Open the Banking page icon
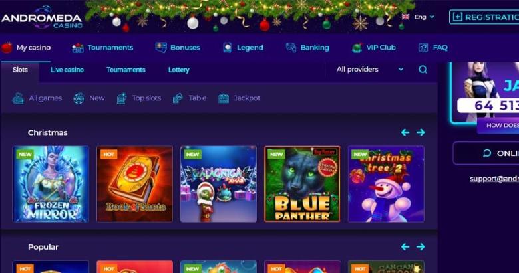The image size is (519, 273). pos(291,48)
